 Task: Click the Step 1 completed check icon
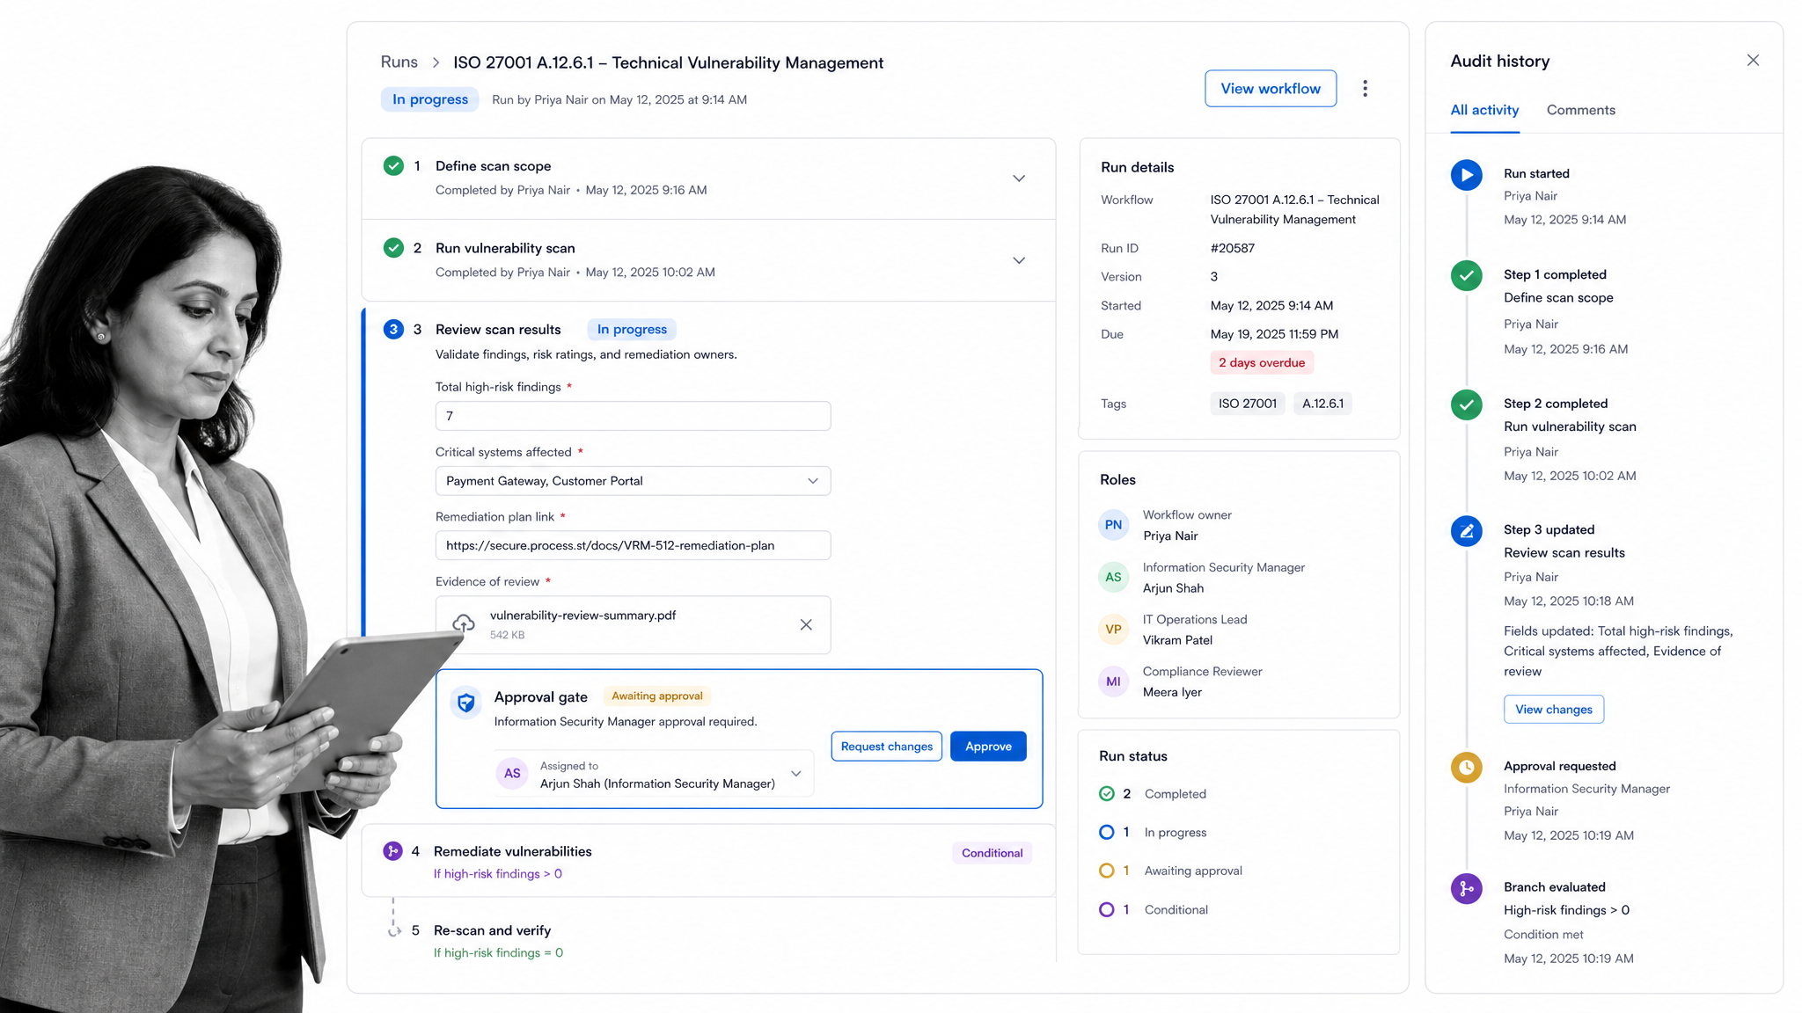[x=1466, y=276]
